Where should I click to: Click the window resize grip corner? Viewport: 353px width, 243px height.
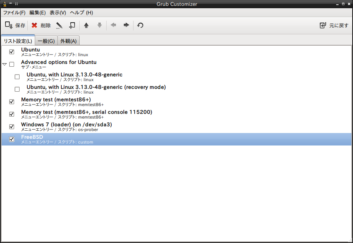click(350, 240)
